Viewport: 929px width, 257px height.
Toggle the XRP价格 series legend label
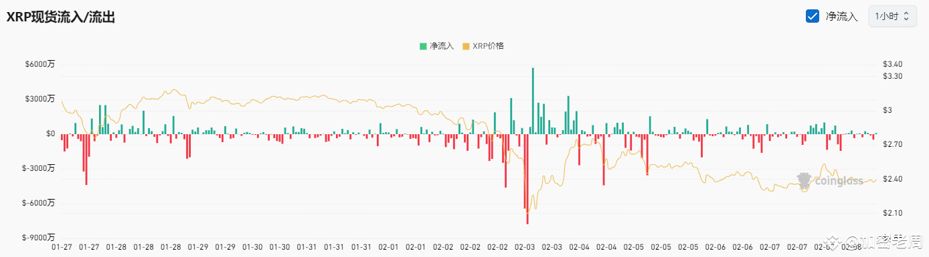(488, 46)
